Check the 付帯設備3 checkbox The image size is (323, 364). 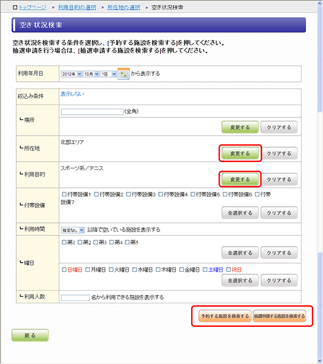[x=129, y=194]
